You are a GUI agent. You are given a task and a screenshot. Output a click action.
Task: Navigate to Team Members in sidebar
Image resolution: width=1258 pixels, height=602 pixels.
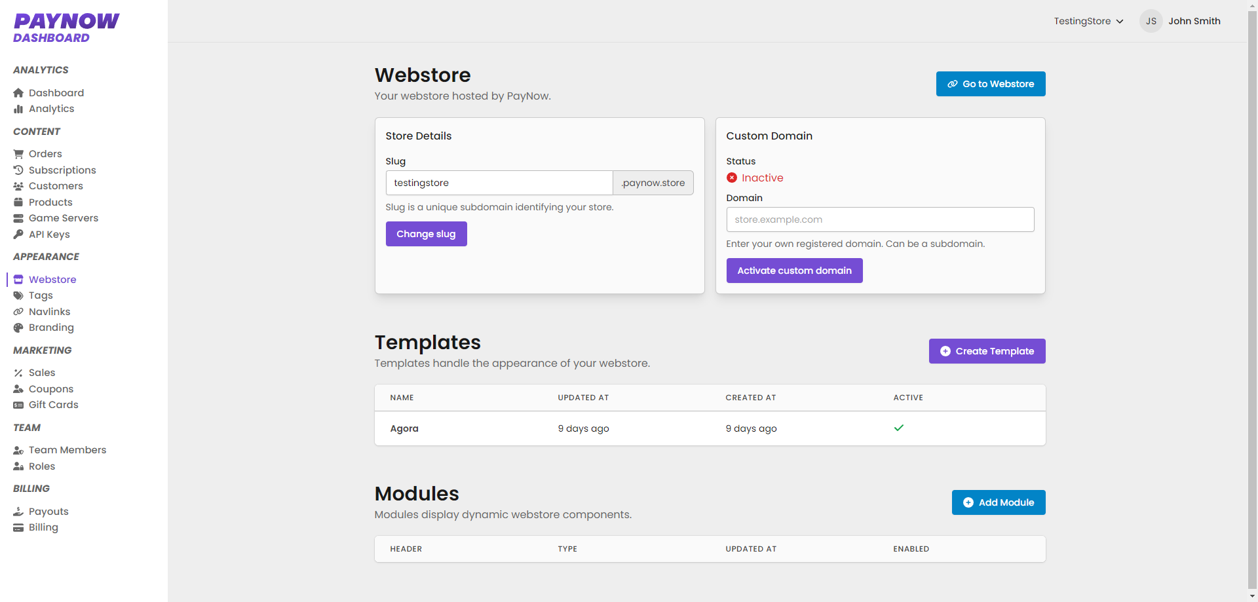(x=67, y=450)
